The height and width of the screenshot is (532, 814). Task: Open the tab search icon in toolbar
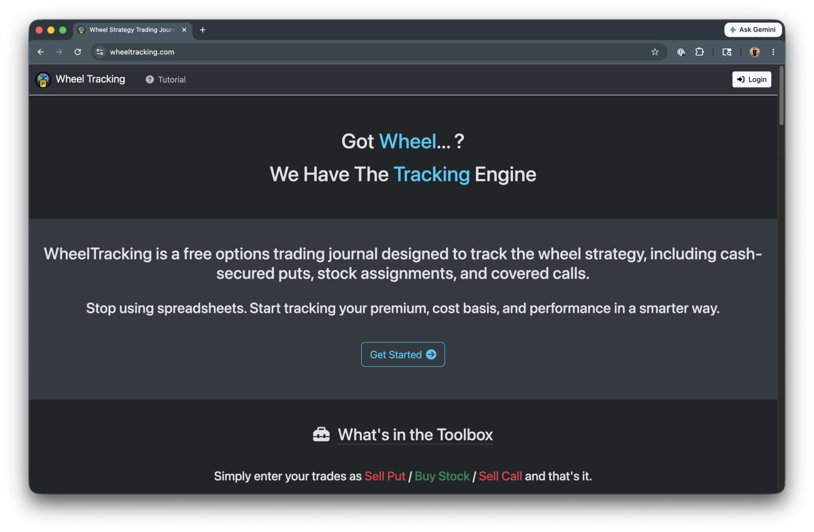tap(727, 52)
